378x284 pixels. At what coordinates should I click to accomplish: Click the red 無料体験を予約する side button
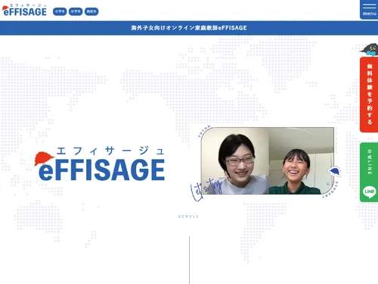pyautogui.click(x=369, y=95)
